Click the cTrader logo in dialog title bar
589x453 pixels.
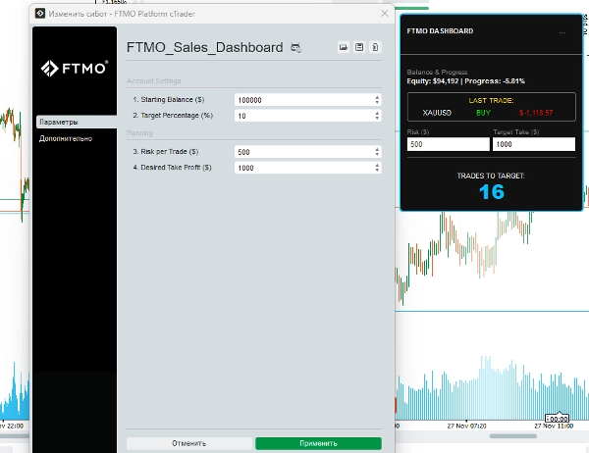click(x=40, y=14)
